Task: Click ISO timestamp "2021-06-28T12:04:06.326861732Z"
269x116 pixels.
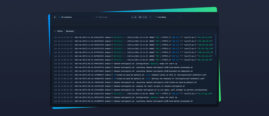Action: coord(89,94)
